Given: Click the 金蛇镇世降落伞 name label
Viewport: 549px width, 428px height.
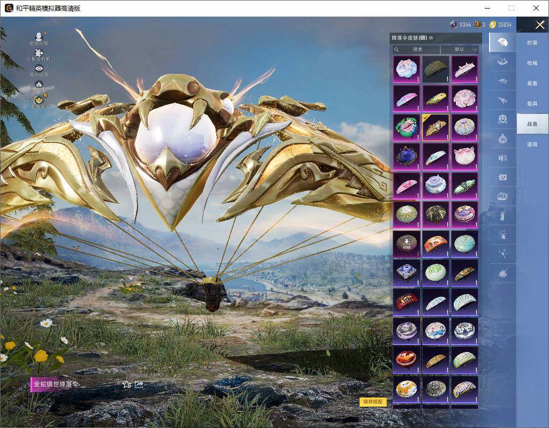Looking at the screenshot, I should pos(55,384).
